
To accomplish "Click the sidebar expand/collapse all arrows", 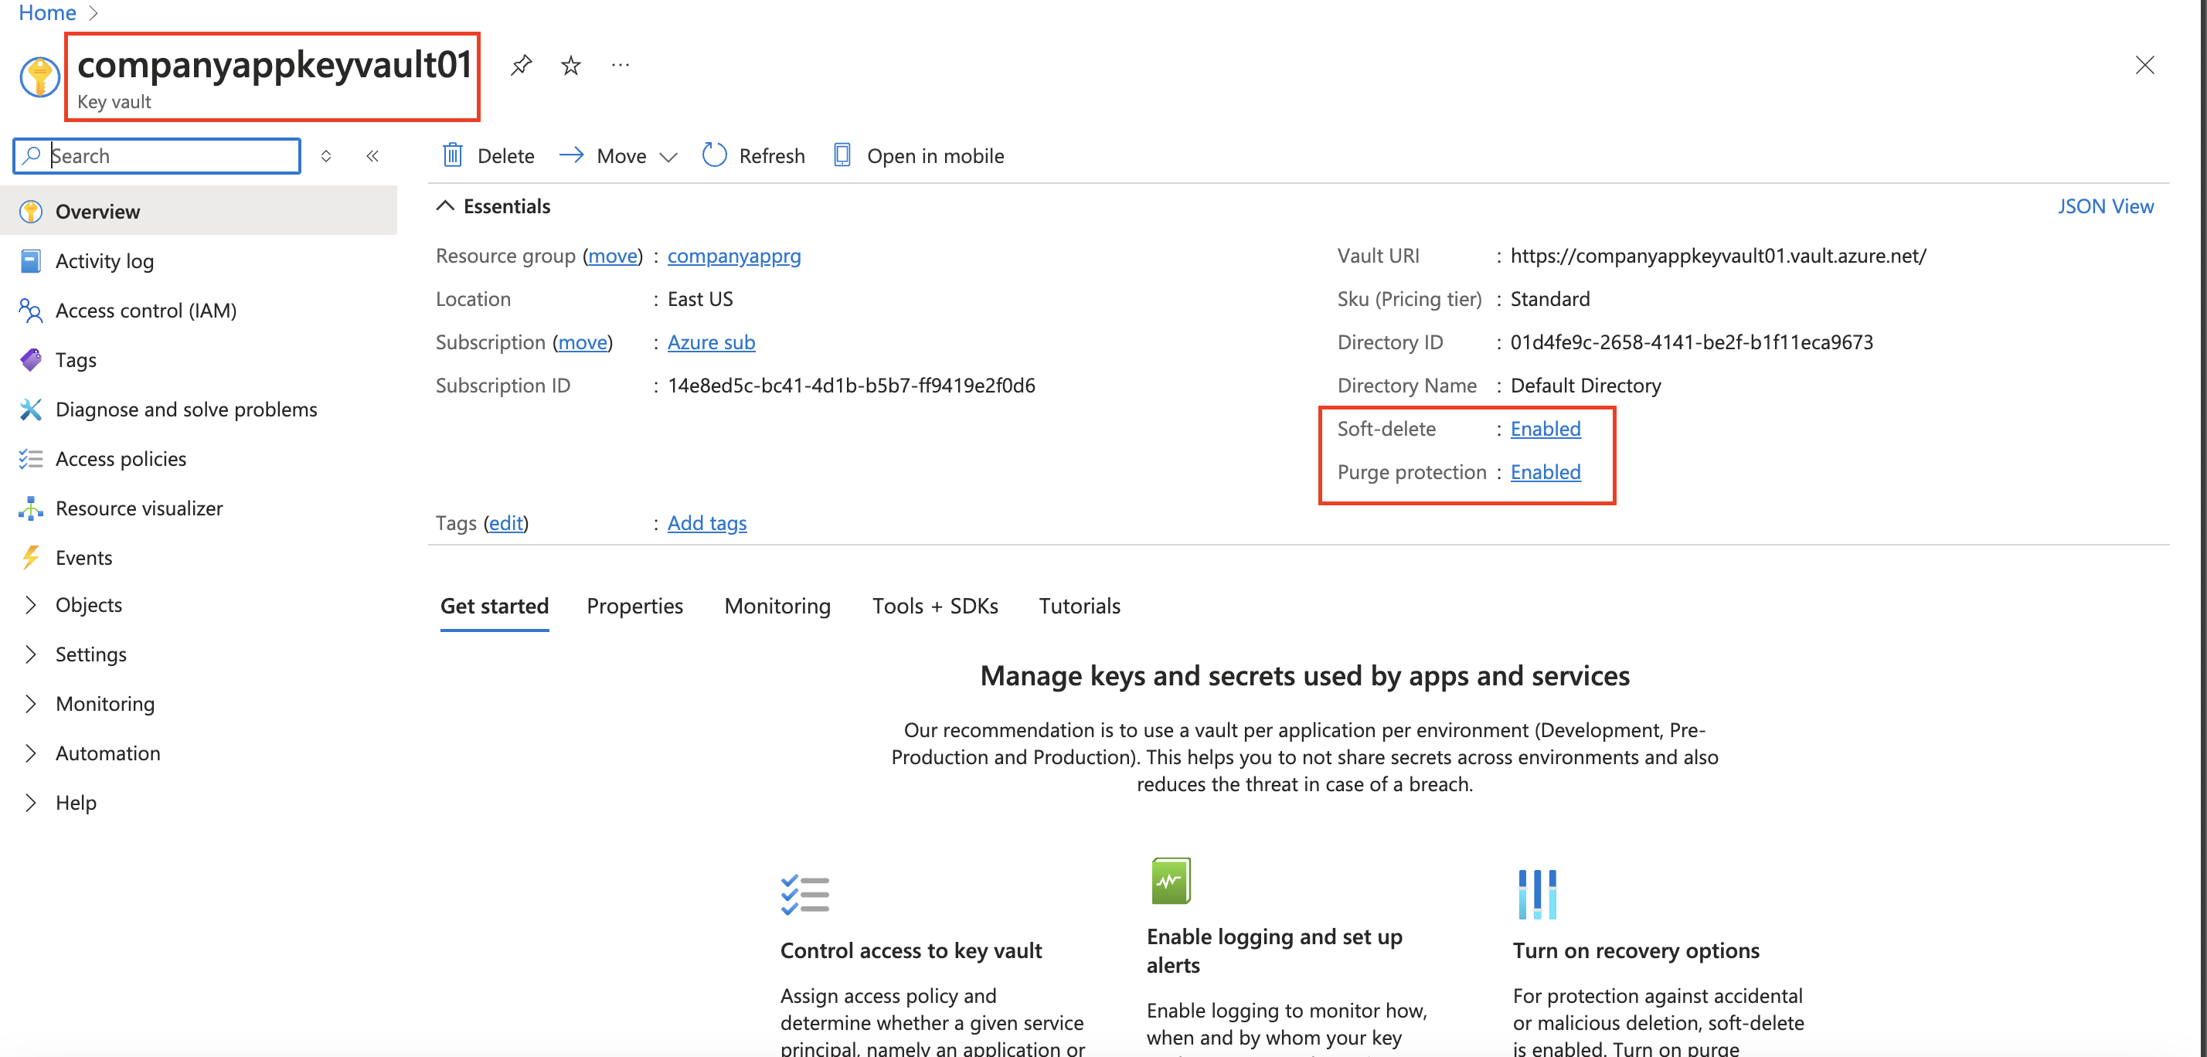I will (325, 155).
